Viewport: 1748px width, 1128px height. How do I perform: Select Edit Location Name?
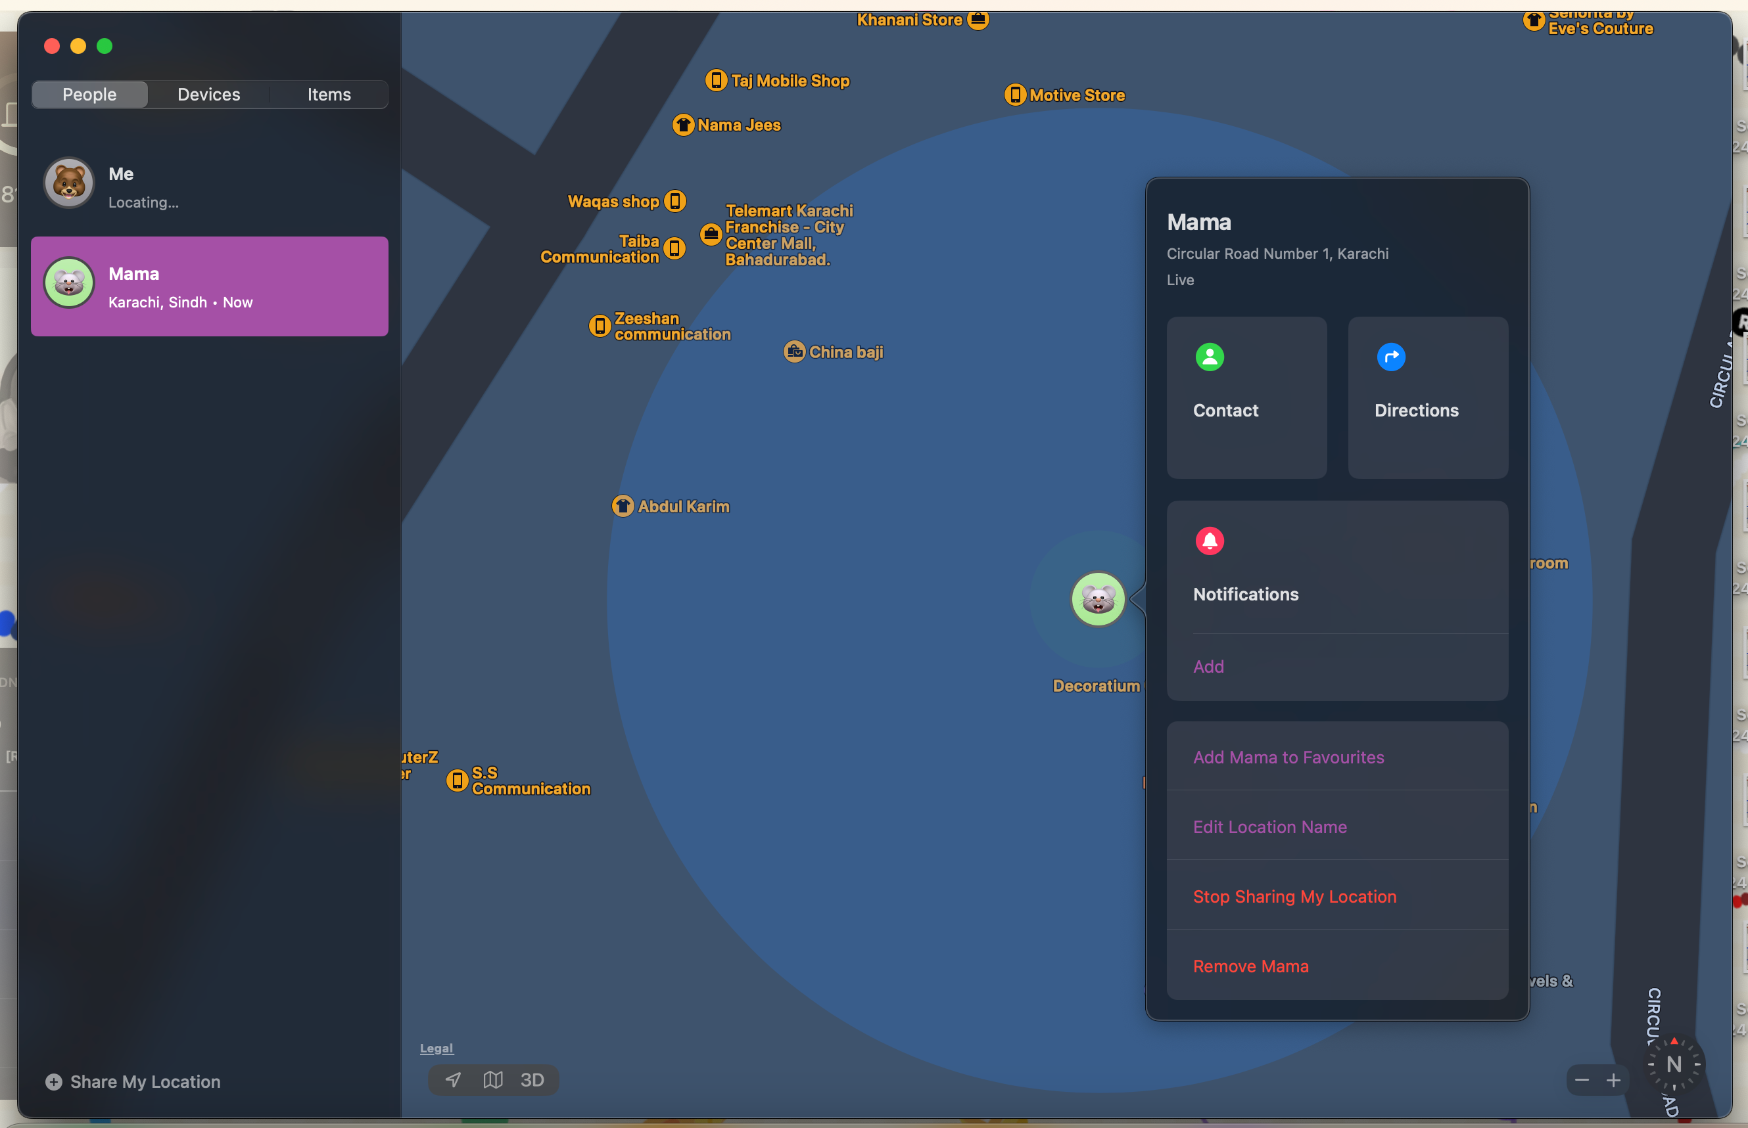(1269, 827)
